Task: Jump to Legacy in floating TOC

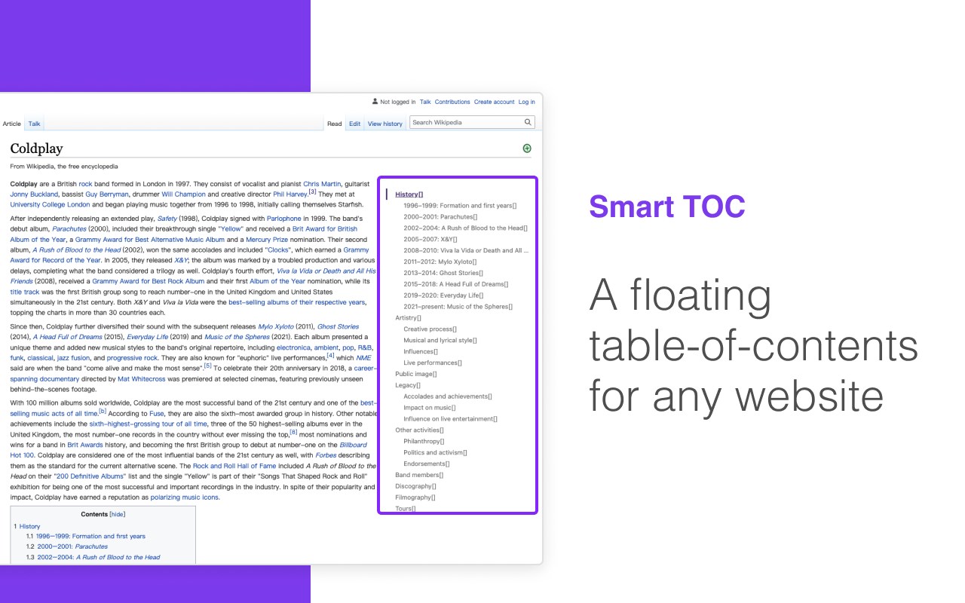Action: (406, 385)
